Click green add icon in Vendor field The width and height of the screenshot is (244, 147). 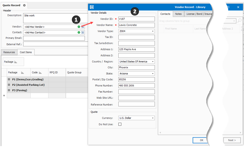(79, 27)
